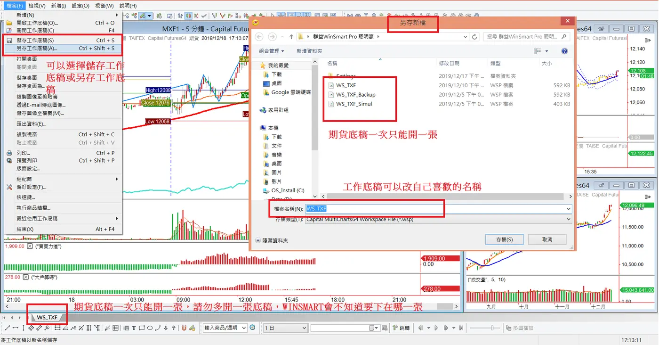Viewport: 659px width, 345px height.
Task: Click the globe icon beside symbol input
Action: coord(252,328)
